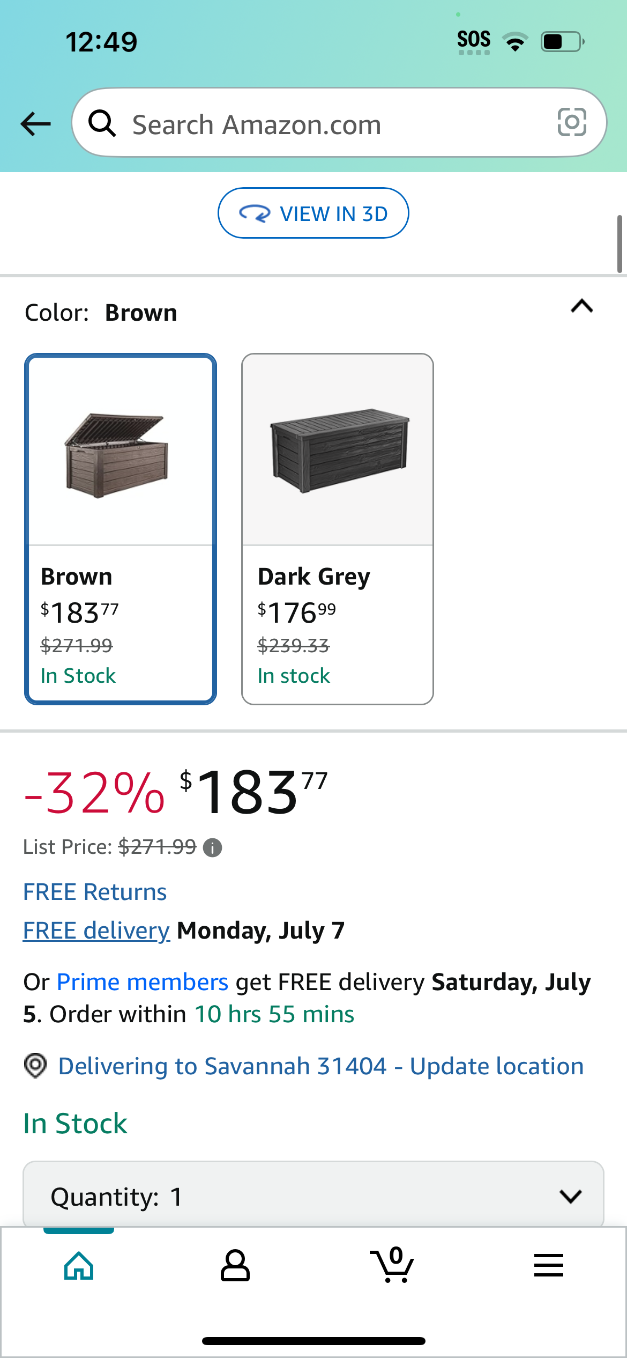
Task: Tap list price info icon
Action: [213, 848]
